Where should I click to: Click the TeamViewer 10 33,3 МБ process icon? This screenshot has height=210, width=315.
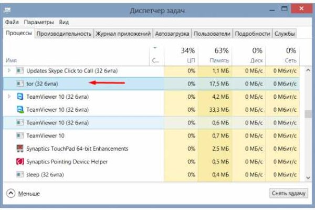coord(20,109)
